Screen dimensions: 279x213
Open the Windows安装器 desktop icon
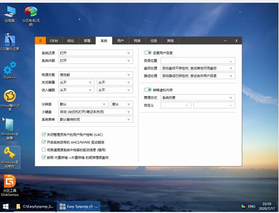pyautogui.click(x=9, y=129)
